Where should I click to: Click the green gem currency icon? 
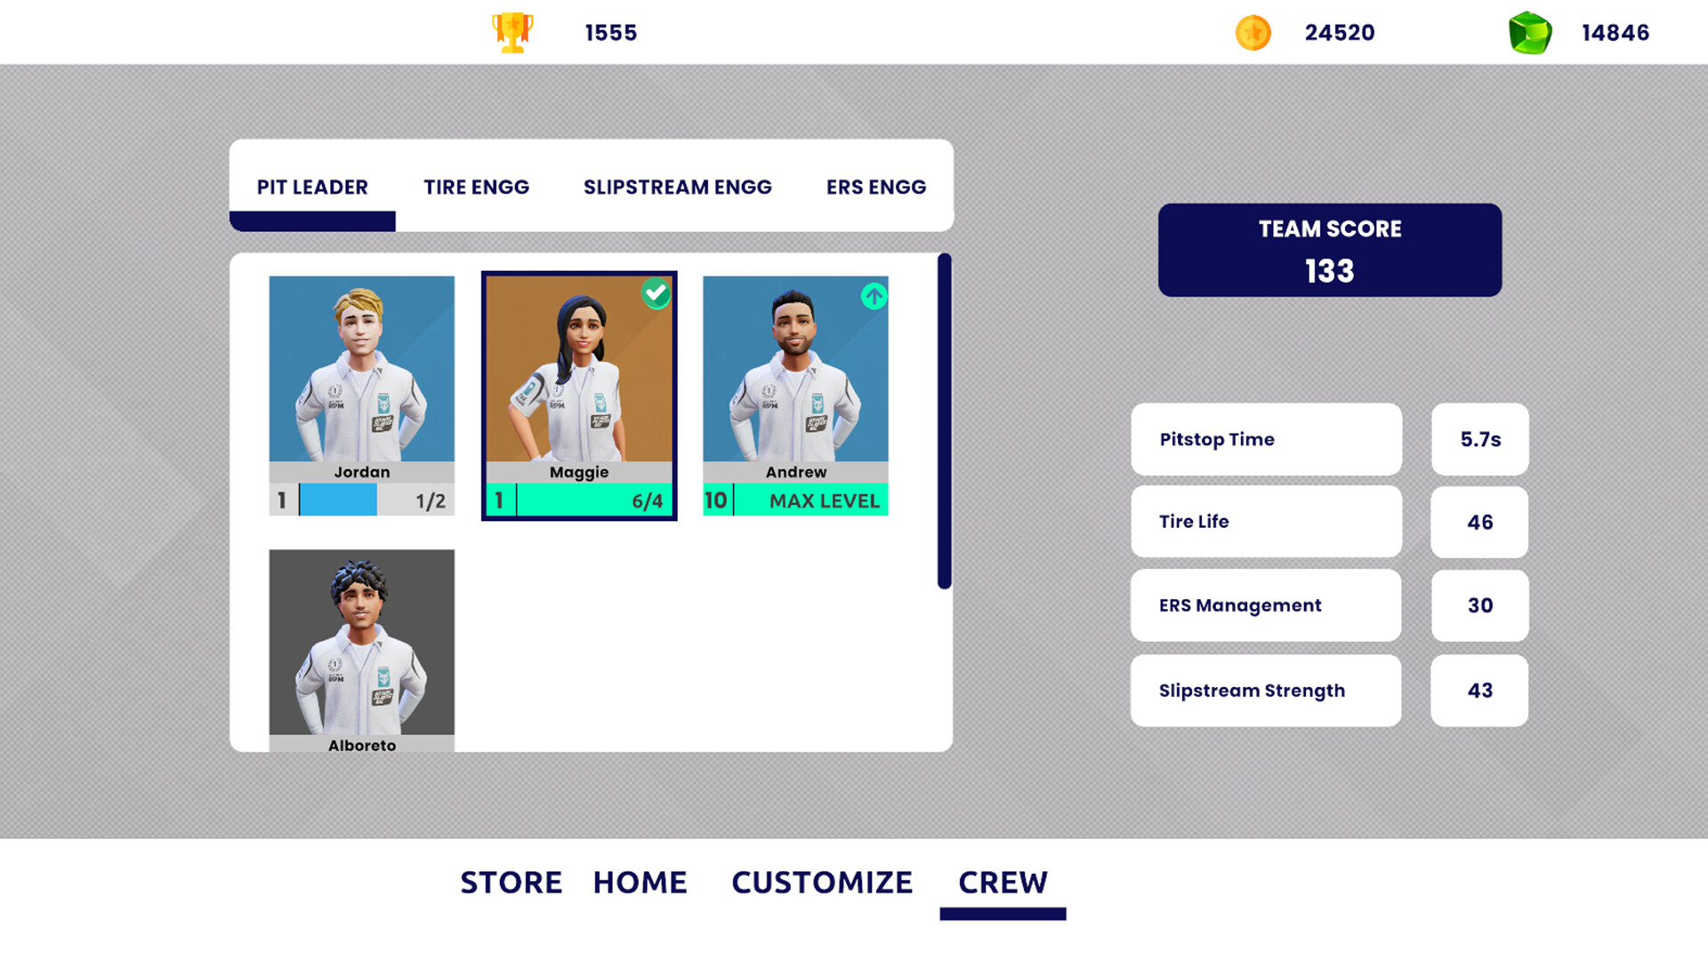click(1529, 33)
